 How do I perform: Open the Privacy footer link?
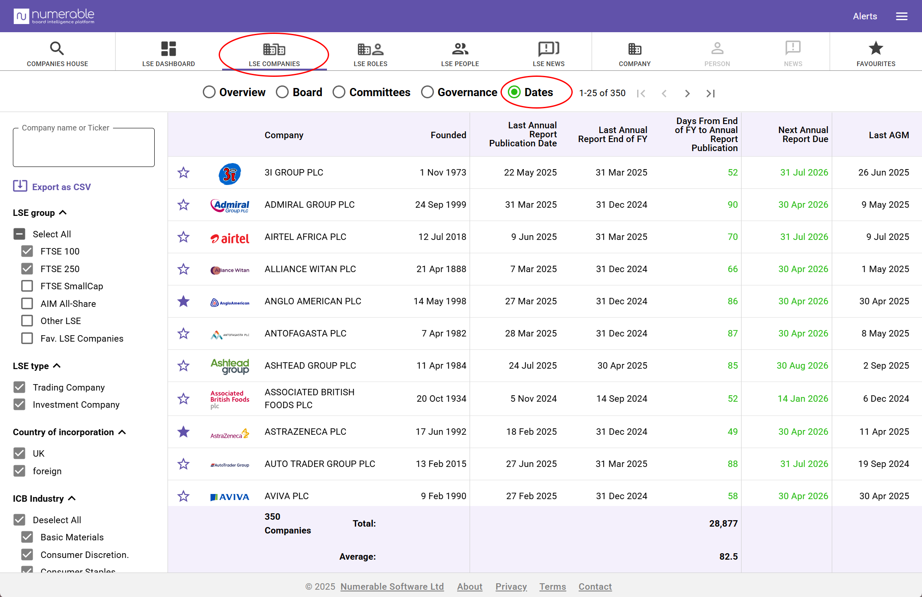click(511, 586)
